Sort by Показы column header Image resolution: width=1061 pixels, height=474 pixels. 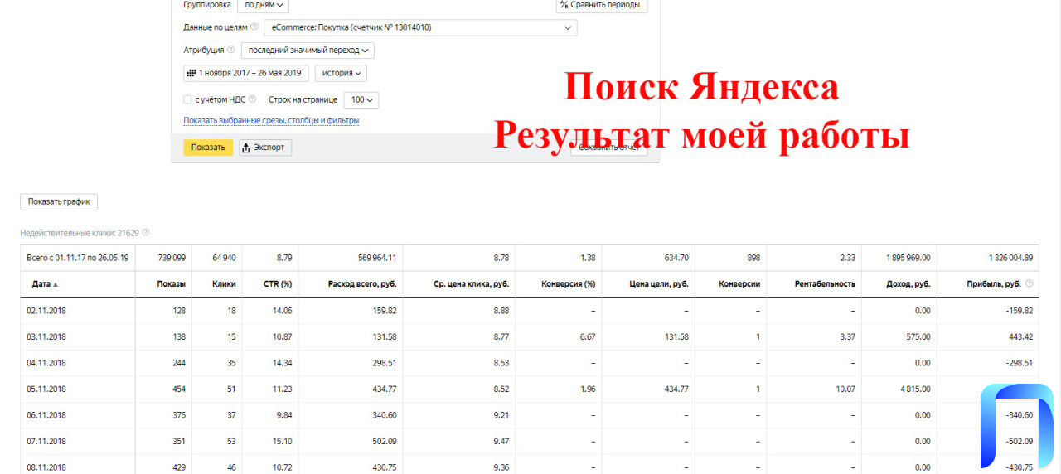171,283
